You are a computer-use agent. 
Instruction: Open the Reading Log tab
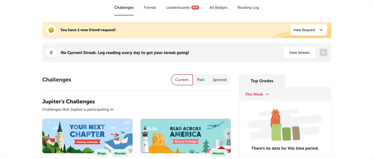coord(248,7)
